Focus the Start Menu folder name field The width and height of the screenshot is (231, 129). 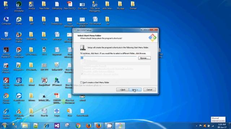tap(109, 58)
